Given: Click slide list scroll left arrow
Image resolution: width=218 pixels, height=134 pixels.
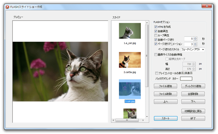Looking at the screenshot, I should (x=113, y=120).
